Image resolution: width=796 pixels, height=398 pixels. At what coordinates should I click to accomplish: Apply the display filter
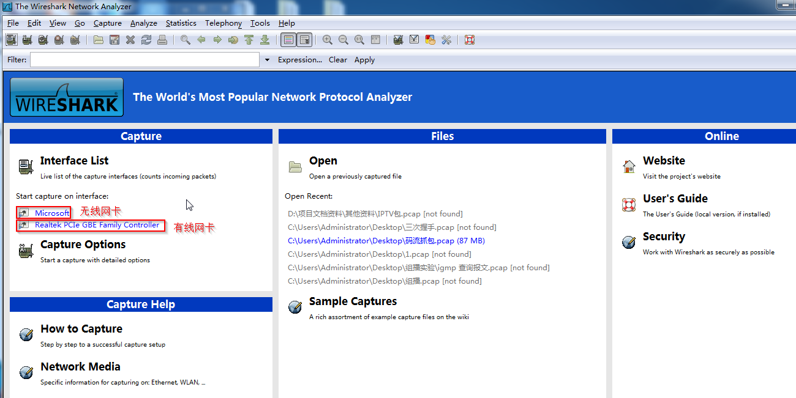[364, 60]
